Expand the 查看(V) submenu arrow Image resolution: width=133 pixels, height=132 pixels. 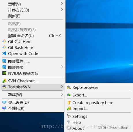[62, 4]
